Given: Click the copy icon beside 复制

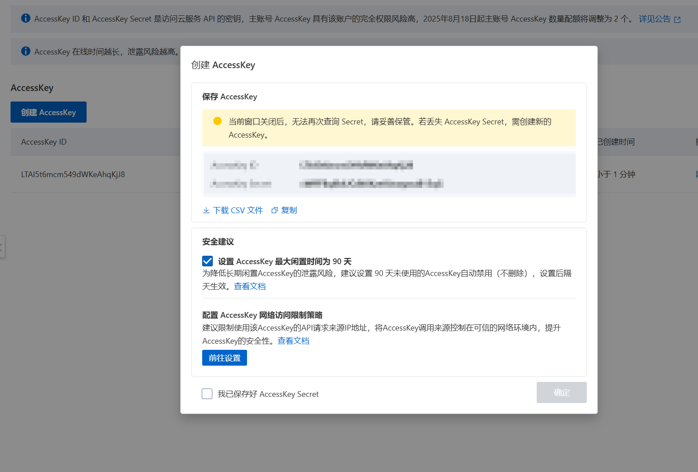Looking at the screenshot, I should [x=275, y=211].
